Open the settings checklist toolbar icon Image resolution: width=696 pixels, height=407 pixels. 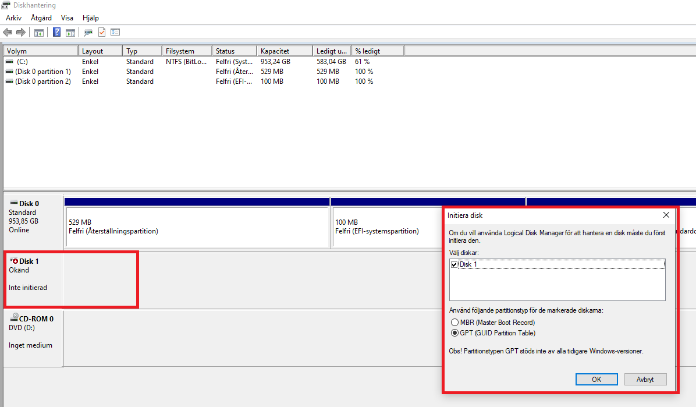(115, 32)
